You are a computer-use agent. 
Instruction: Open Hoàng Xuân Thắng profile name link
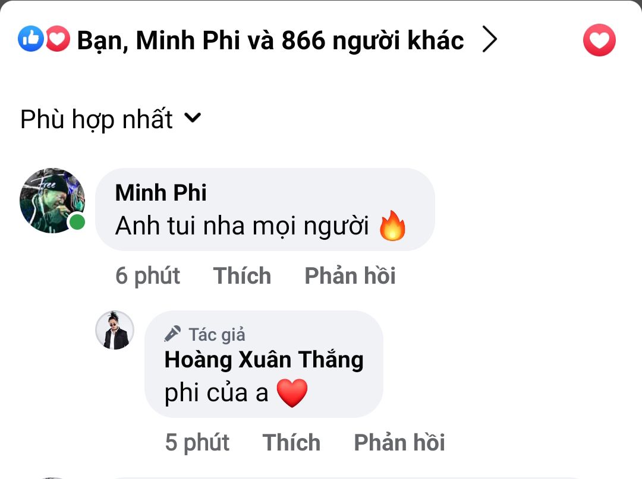coord(264,360)
